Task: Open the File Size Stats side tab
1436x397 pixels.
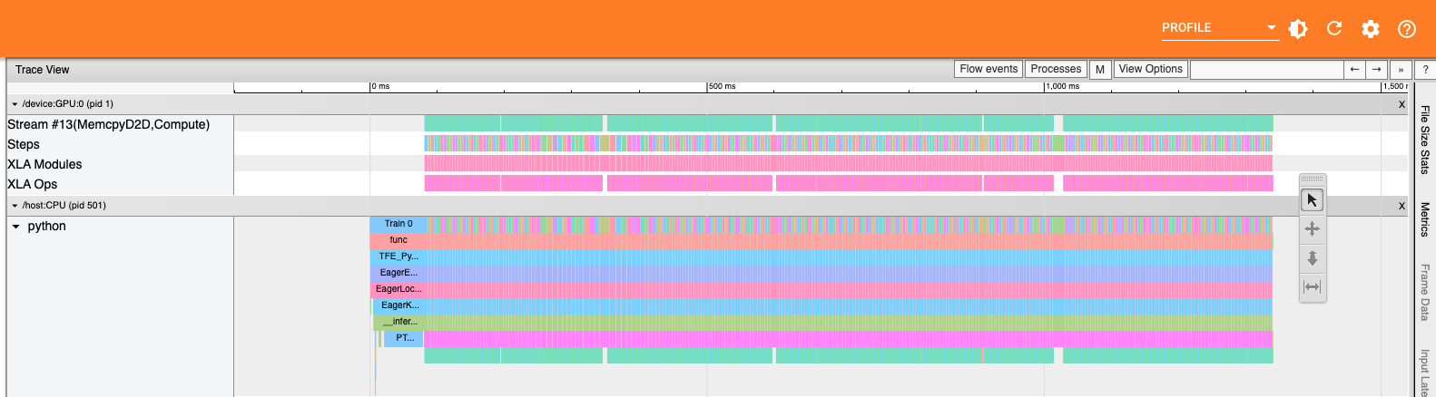Action: [x=1425, y=140]
